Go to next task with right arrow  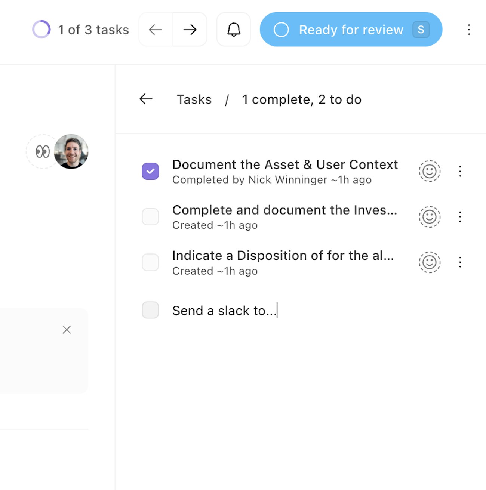[190, 30]
